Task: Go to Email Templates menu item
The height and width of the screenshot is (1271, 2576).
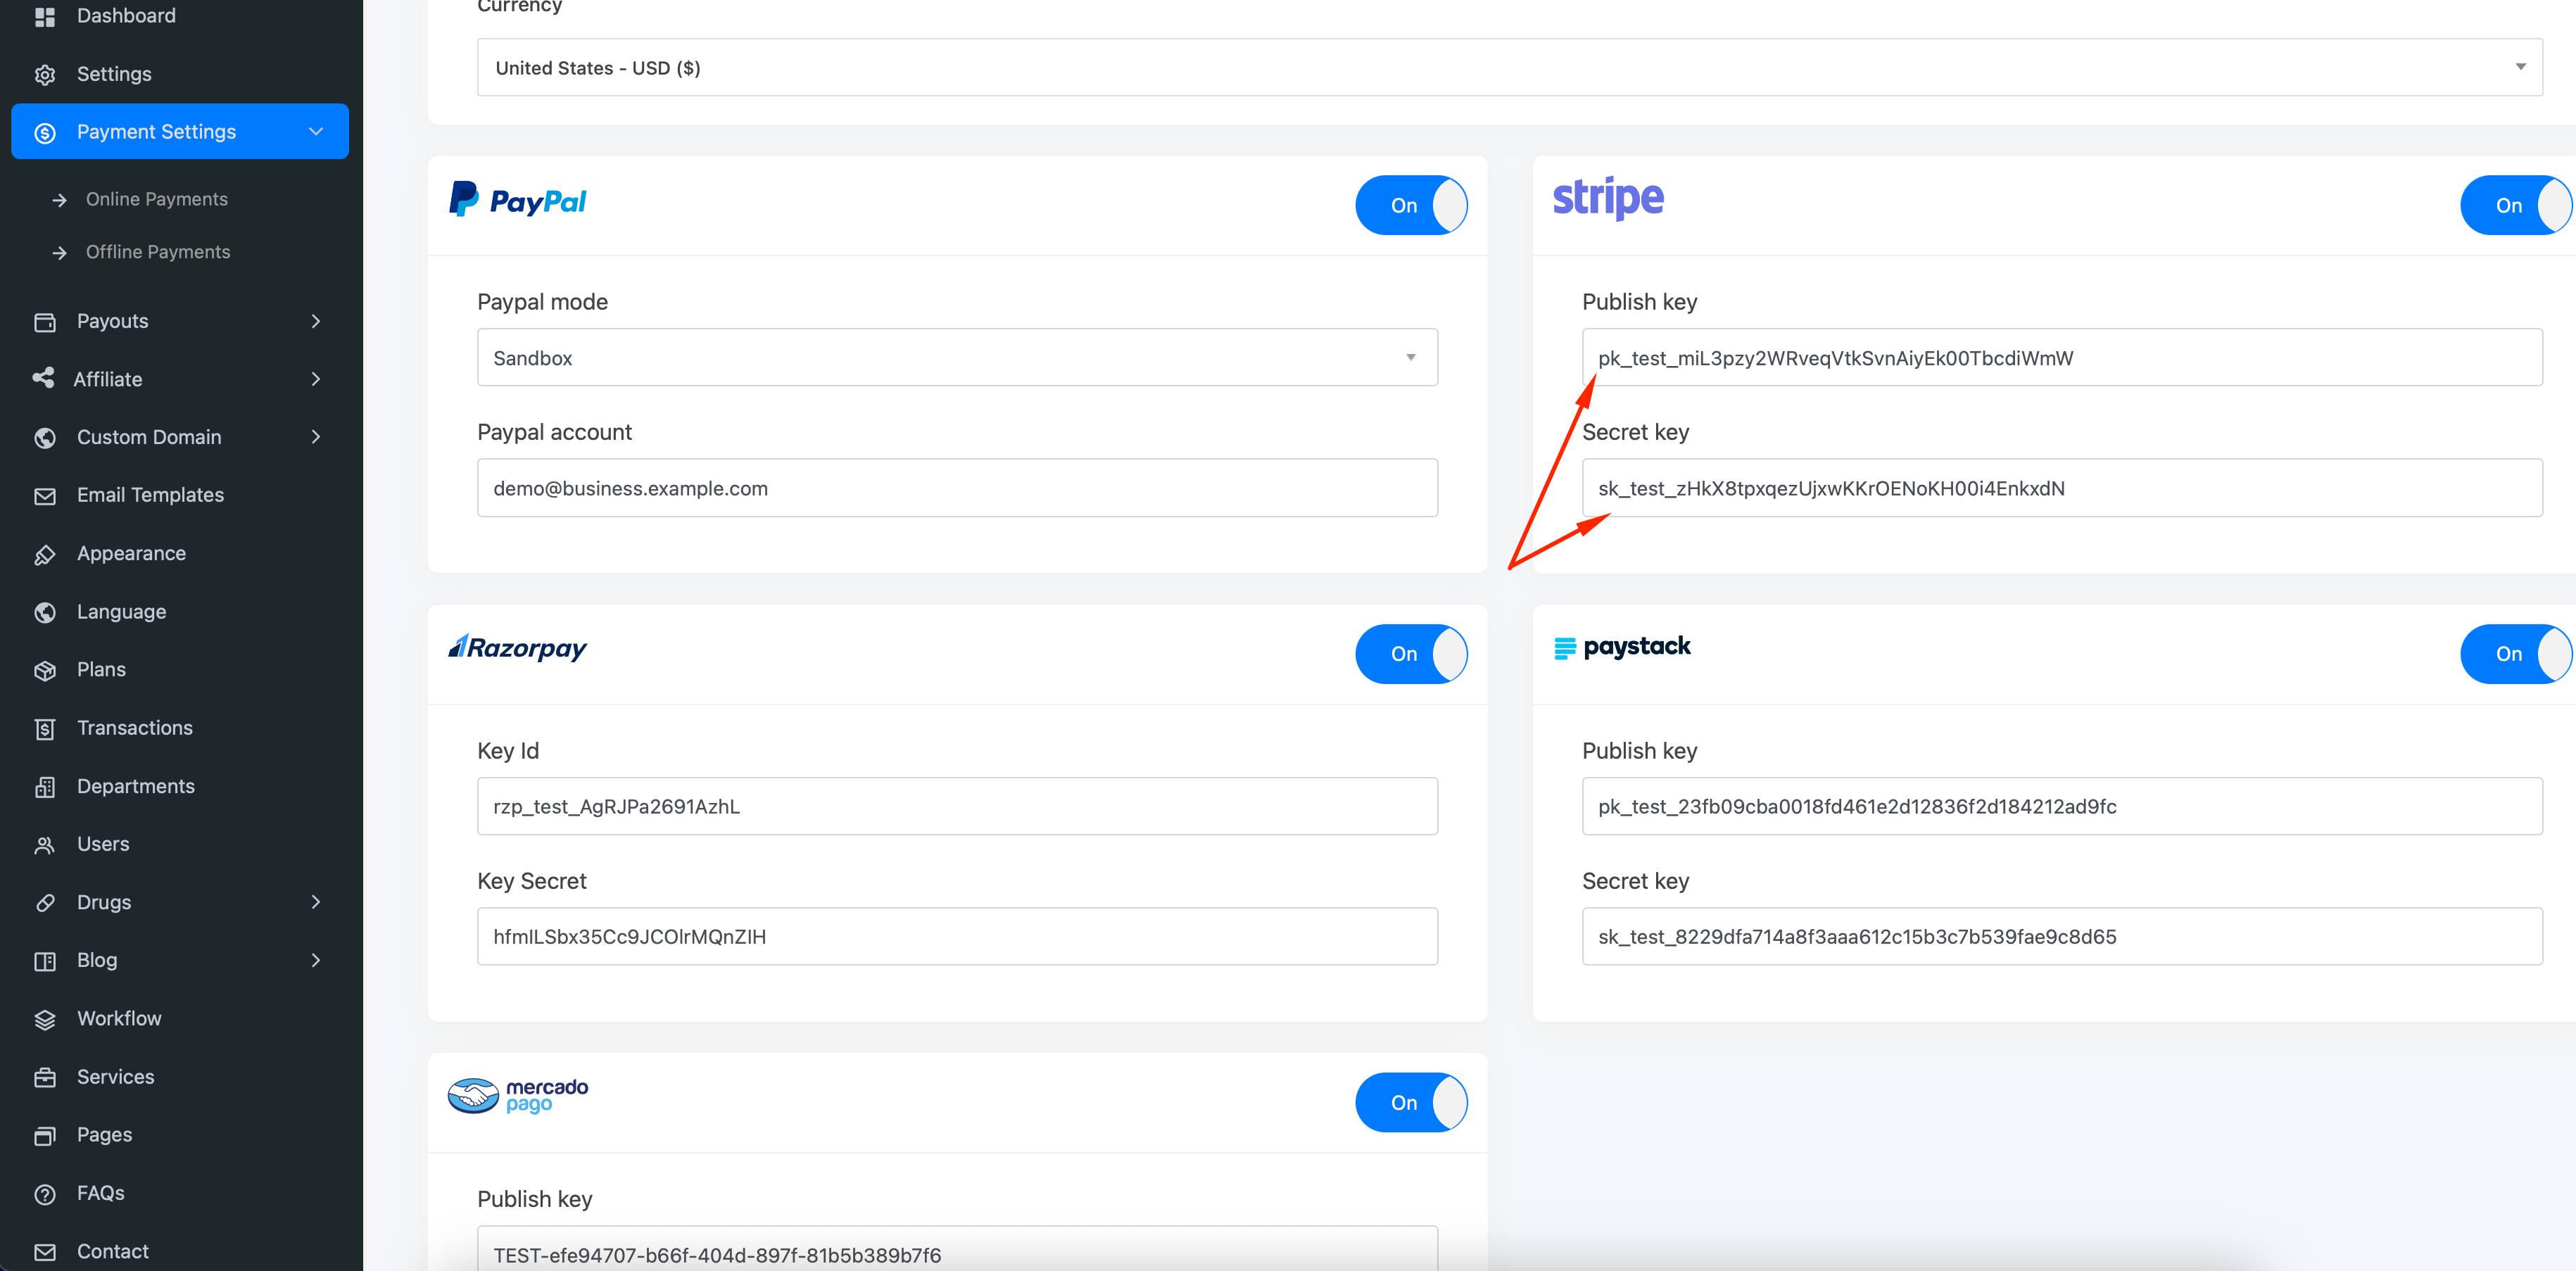Action: pos(150,495)
